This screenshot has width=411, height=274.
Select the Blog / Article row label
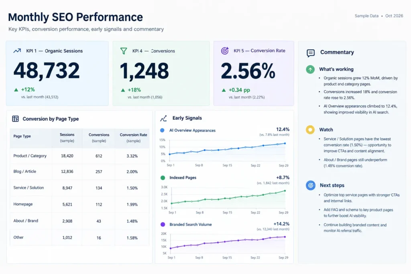pos(24,172)
